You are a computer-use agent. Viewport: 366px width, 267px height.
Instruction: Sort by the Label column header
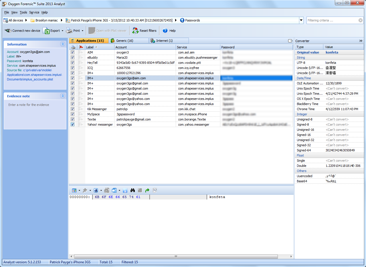pyautogui.click(x=100, y=47)
